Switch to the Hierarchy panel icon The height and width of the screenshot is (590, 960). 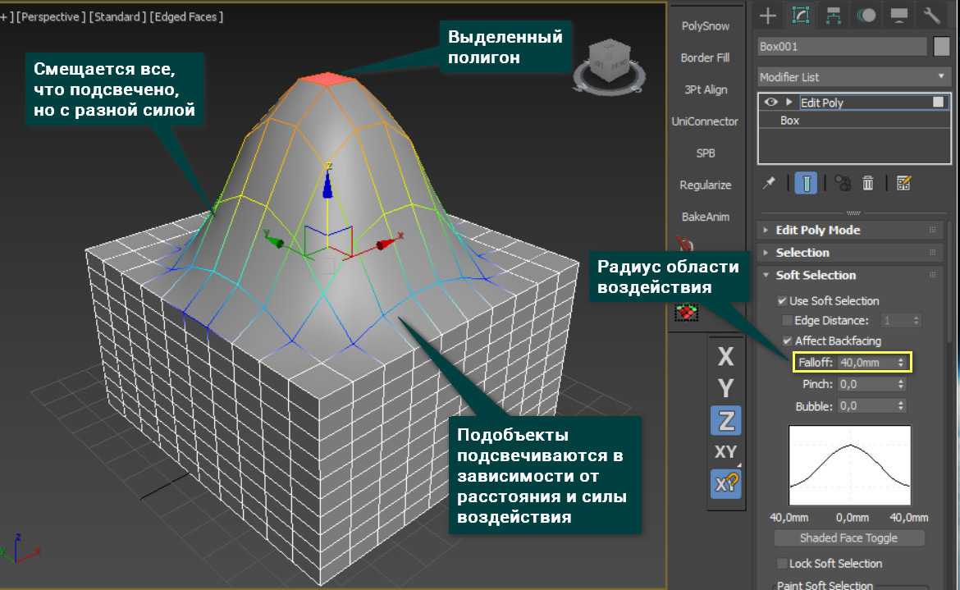834,15
